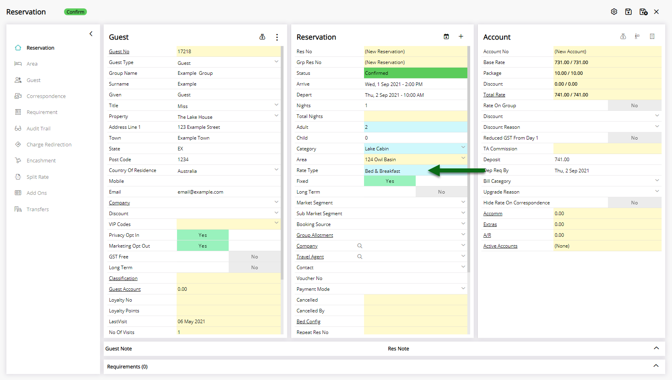Toggle Hide Rate On Correspondence switch
Viewport: 672px width, 380px height.
click(x=608, y=202)
